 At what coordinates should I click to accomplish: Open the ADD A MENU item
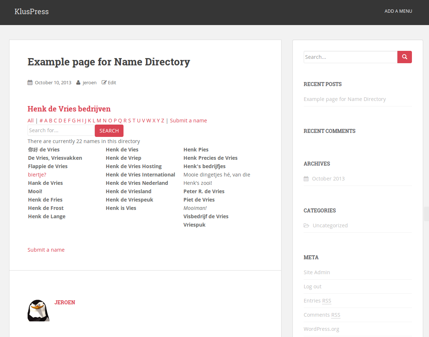point(398,11)
